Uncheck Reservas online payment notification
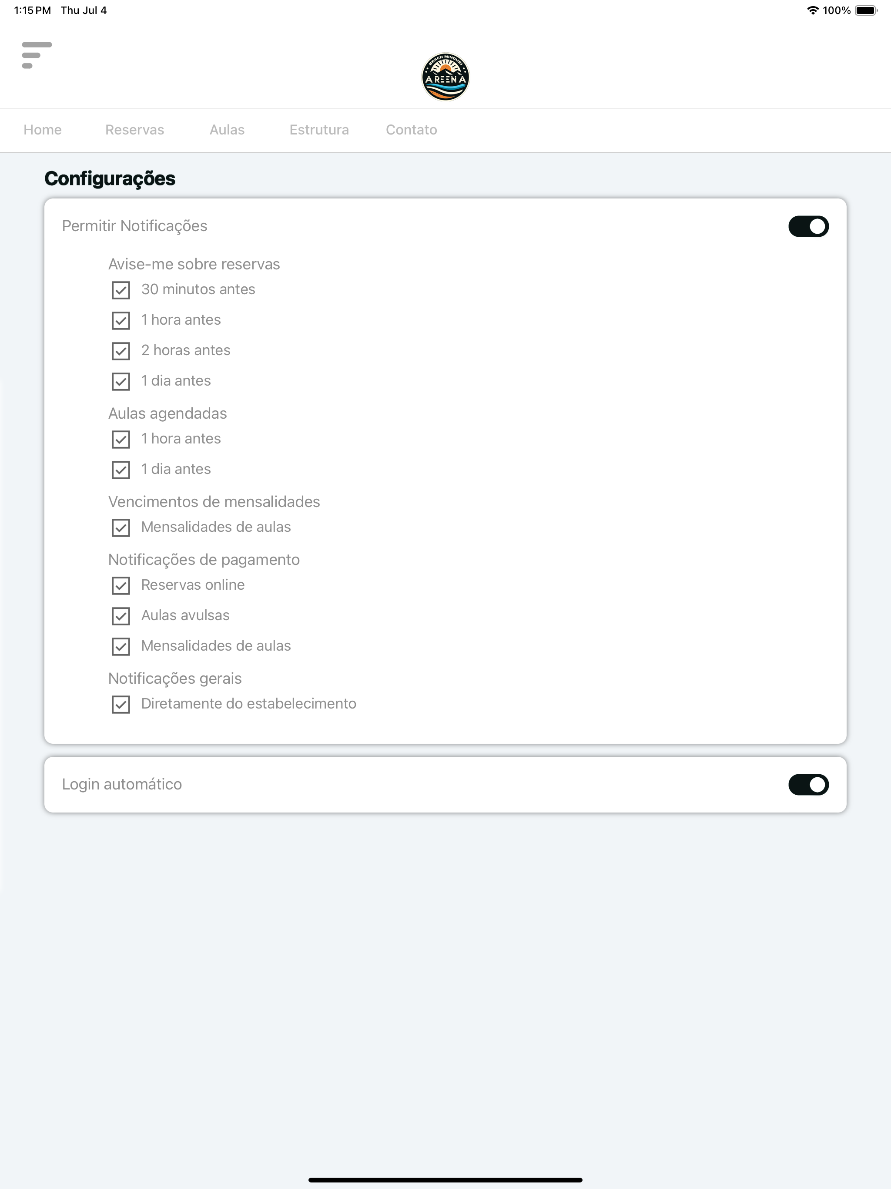 click(121, 585)
